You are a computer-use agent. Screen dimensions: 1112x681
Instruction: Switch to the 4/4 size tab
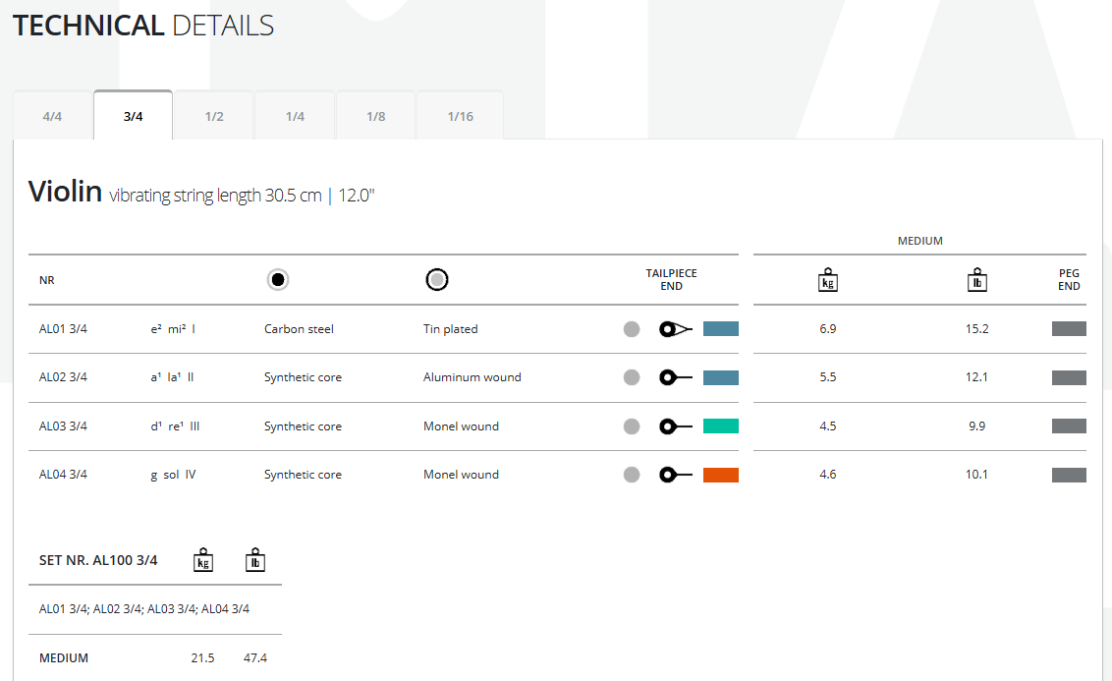[52, 116]
